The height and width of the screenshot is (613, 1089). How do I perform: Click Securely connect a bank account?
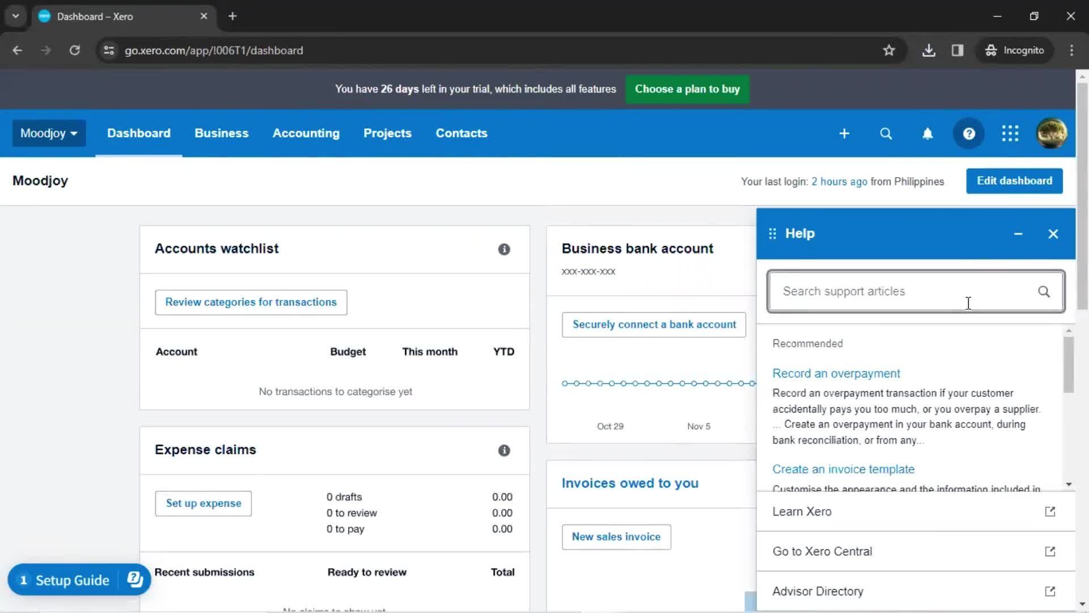pyautogui.click(x=654, y=325)
